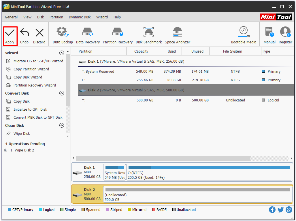Select Disk 1 drive icon in disk map

pos(77,173)
